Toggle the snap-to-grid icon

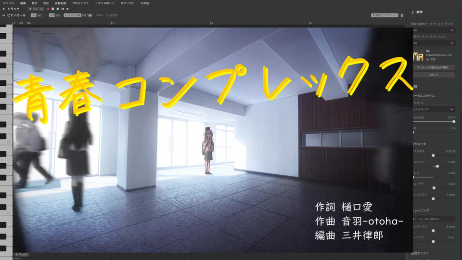point(84,15)
